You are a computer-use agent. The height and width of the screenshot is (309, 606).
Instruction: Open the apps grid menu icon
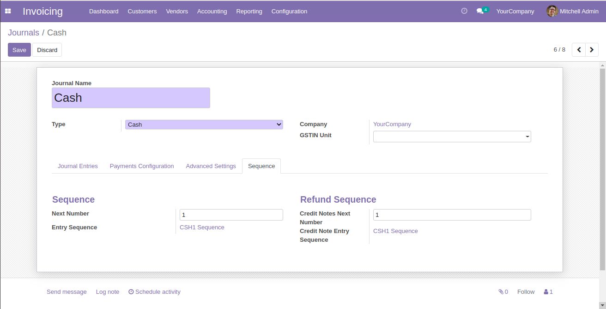pos(8,11)
